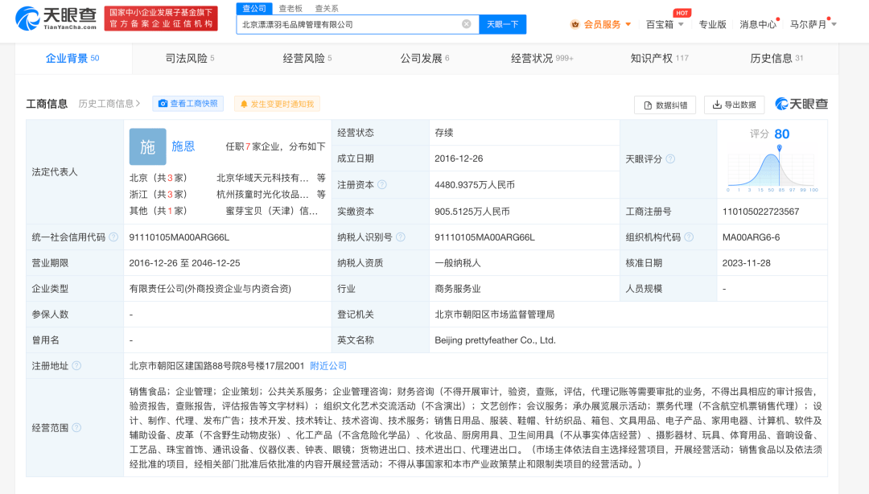Click the 国家中小企业发展子基金旗下 red banner

161,19
